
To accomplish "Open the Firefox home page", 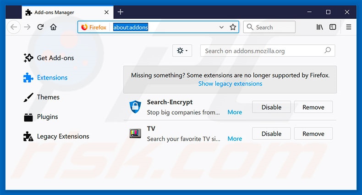I will coord(53,27).
